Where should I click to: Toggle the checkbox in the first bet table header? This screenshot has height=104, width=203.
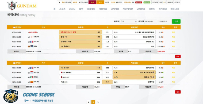tap(14, 28)
